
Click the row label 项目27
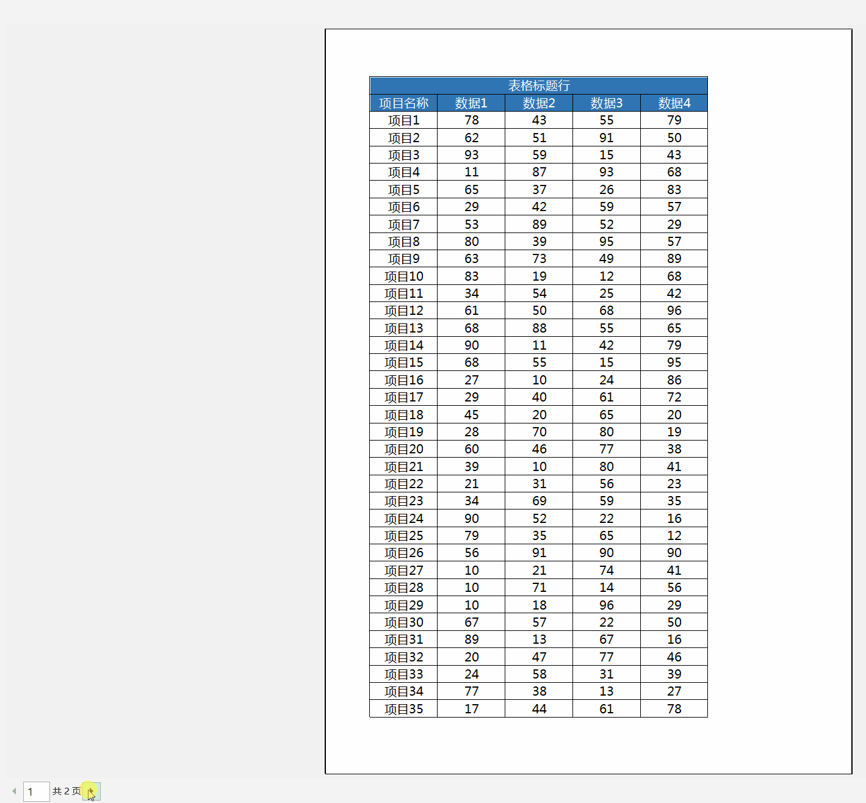(x=404, y=571)
